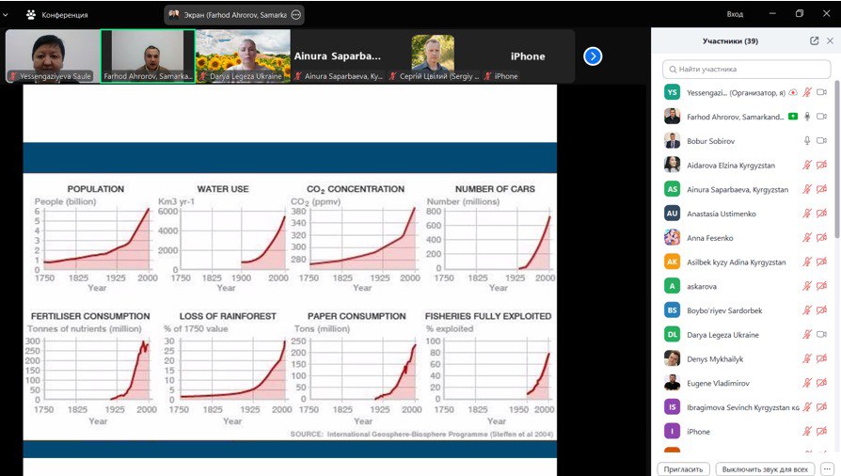Show next video thumbnails with blue arrow
The width and height of the screenshot is (841, 476).
[x=593, y=56]
